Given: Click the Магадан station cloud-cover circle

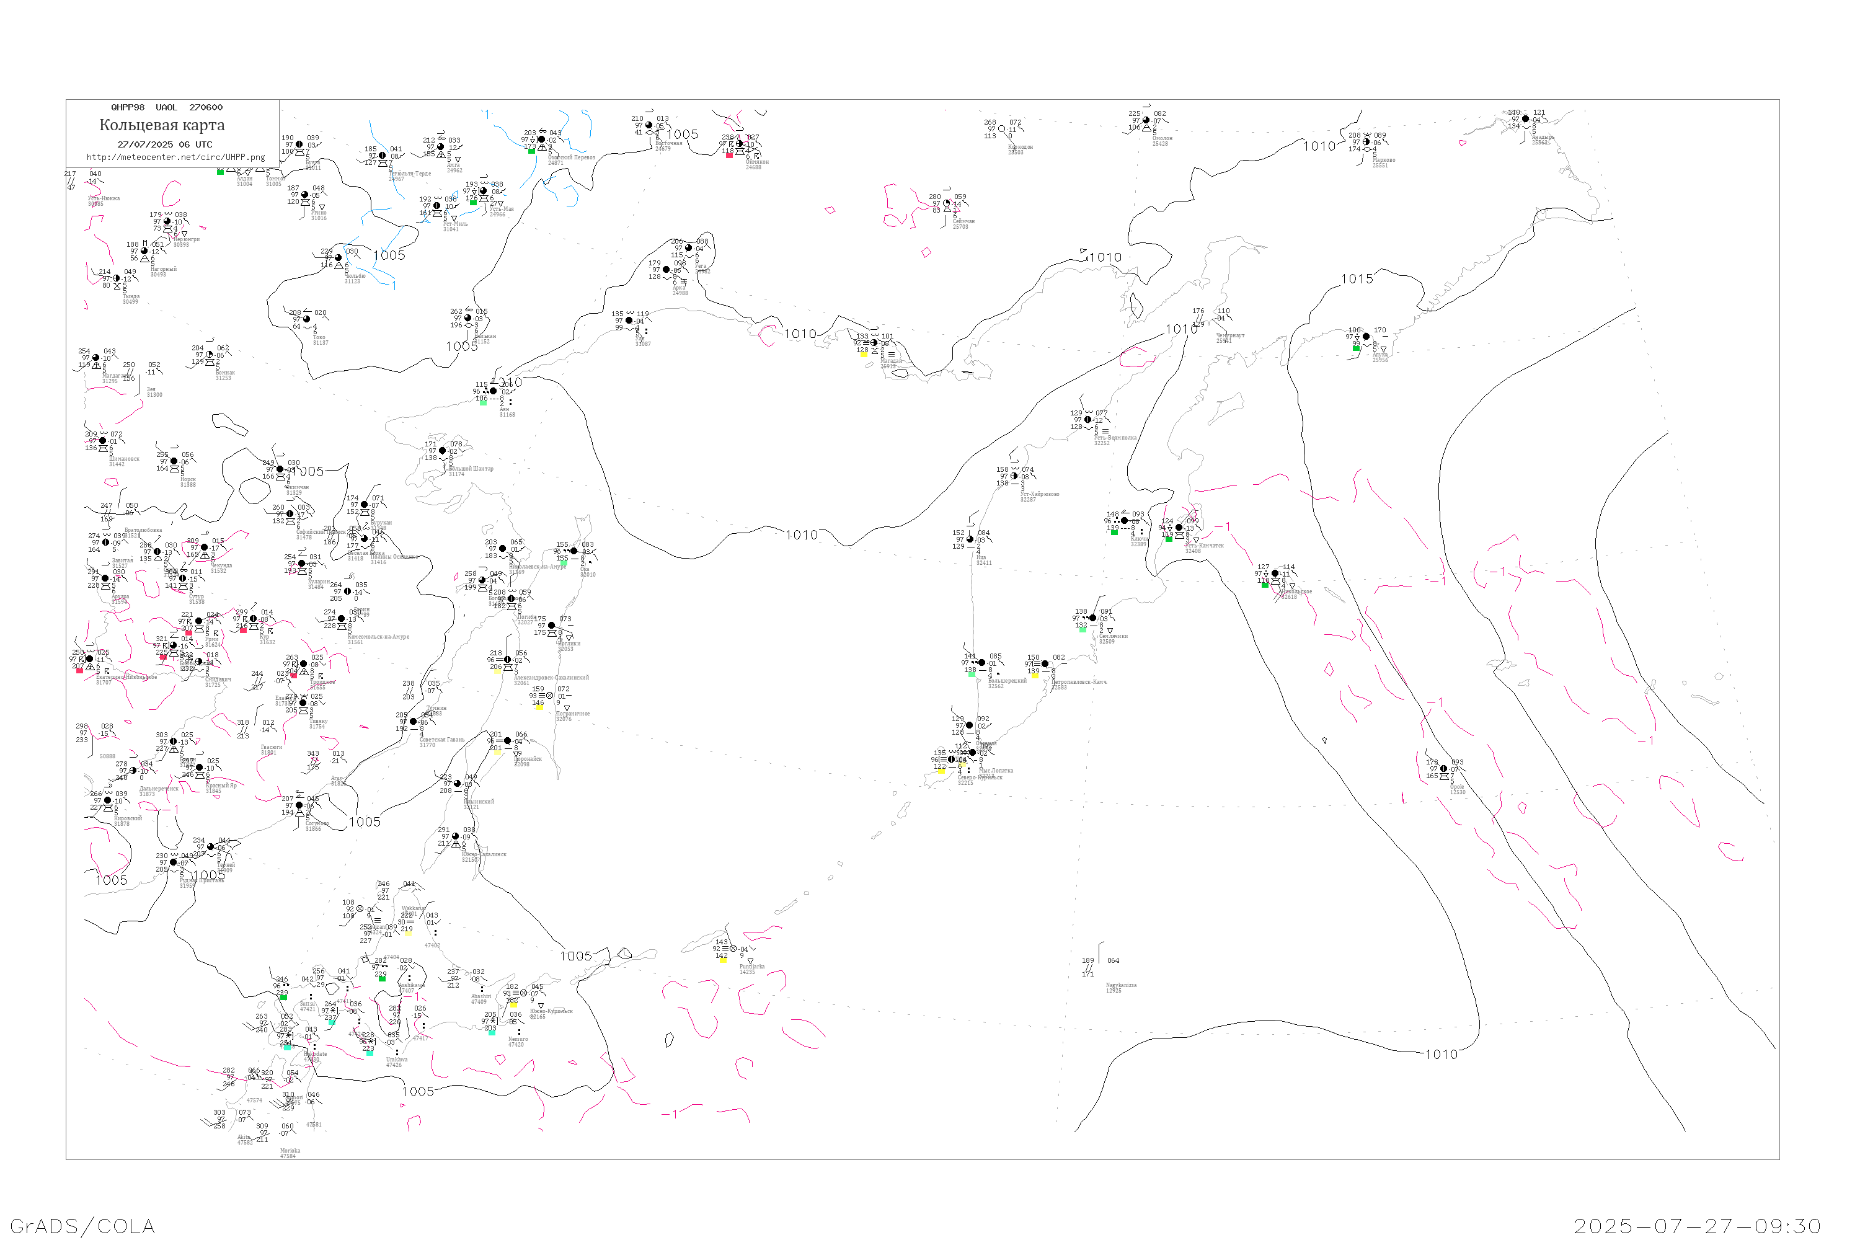Looking at the screenshot, I should click(874, 343).
